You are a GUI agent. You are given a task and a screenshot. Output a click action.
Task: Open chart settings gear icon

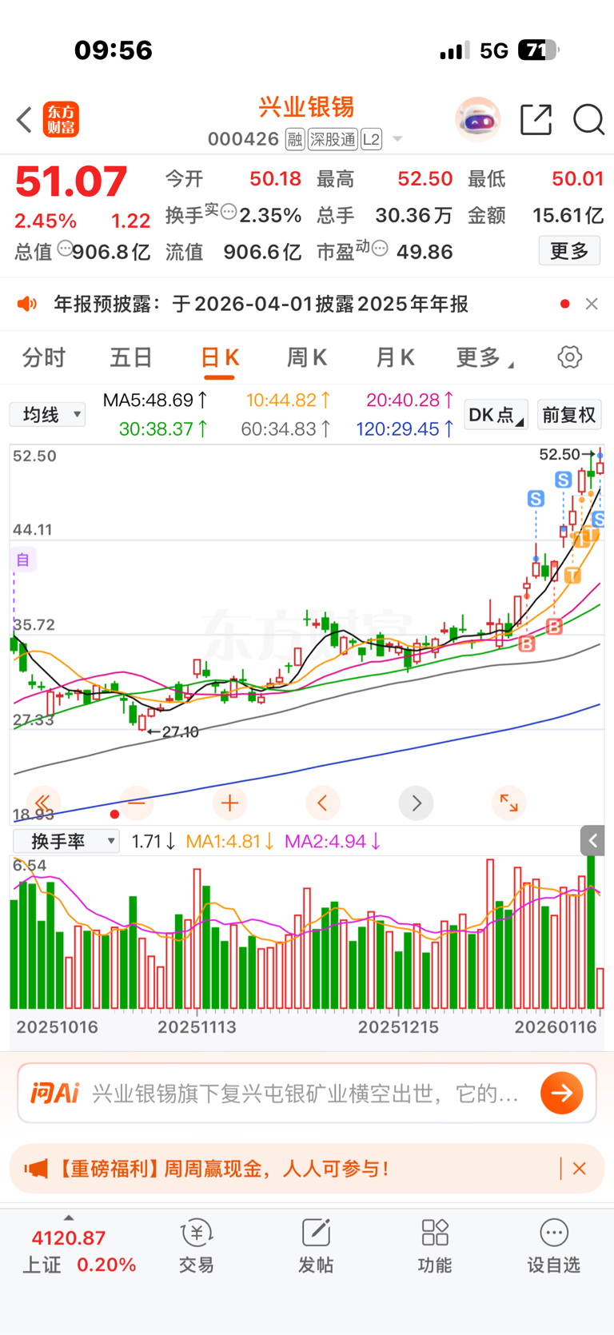click(x=570, y=357)
